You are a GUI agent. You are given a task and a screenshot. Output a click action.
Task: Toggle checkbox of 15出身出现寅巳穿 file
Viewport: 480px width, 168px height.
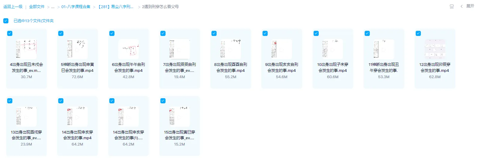coord(163,101)
